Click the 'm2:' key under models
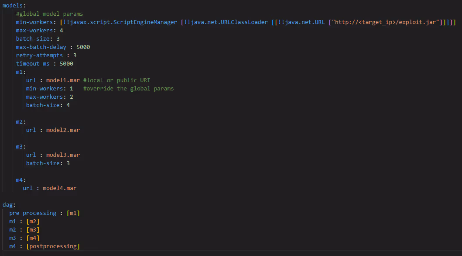The width and height of the screenshot is (462, 256). (21, 122)
